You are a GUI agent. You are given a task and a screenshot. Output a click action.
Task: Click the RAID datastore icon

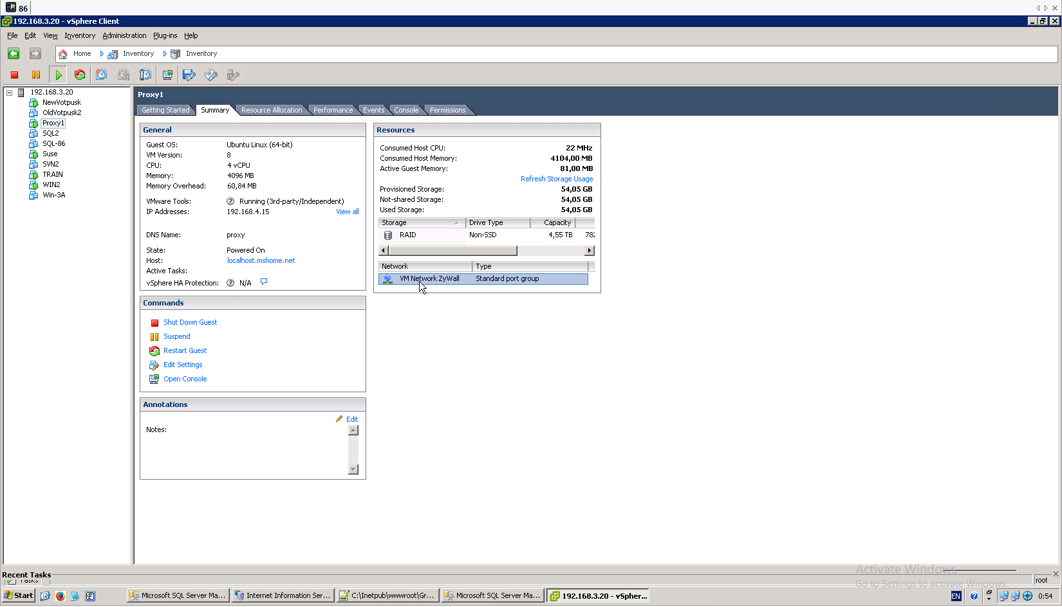pyautogui.click(x=388, y=235)
